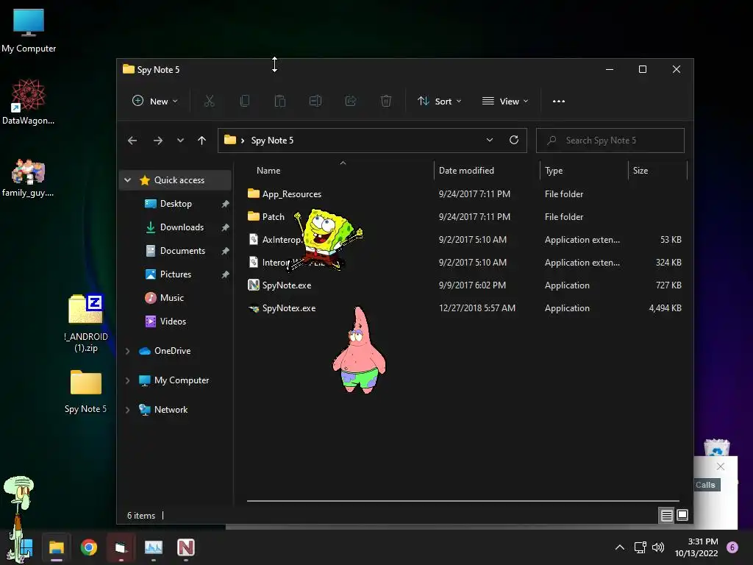Open the monitoring graph app in taskbar
Viewport: 753px width, 565px height.
(x=154, y=547)
